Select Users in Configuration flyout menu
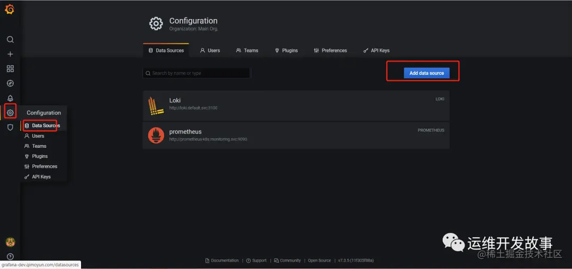The height and width of the screenshot is (269, 572). 34,136
